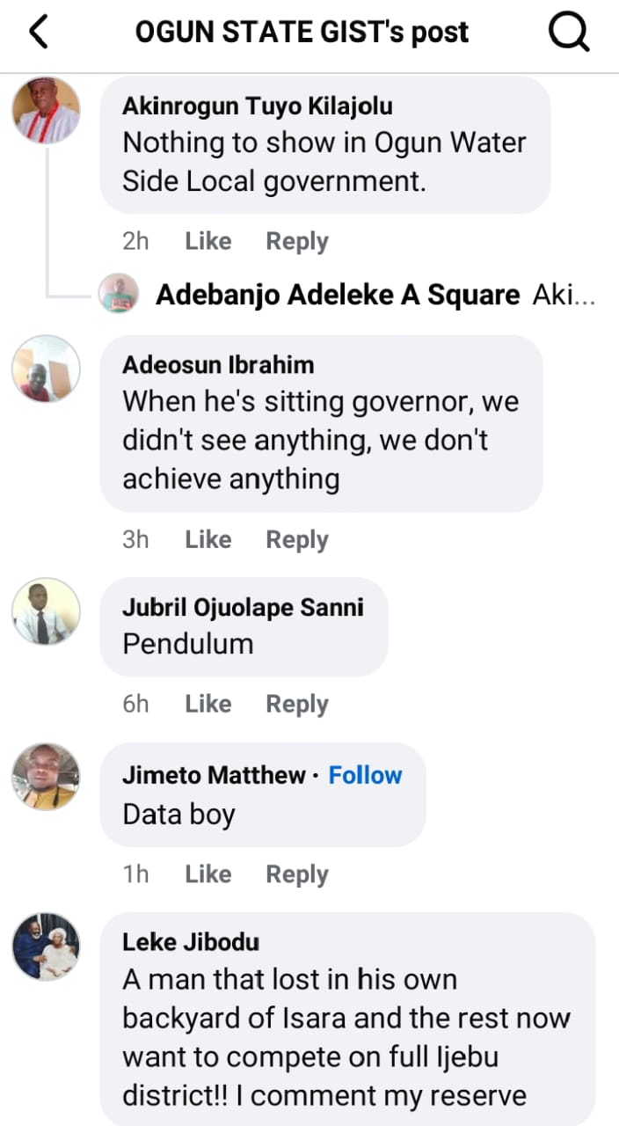
Task: Reply to Jubril Ojuolape Sanni's comment
Action: point(297,704)
